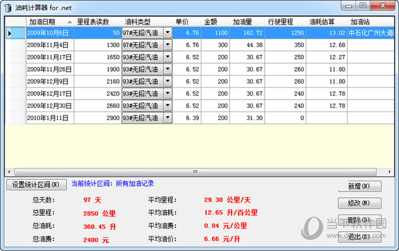Click odometer cell reading 1900
The height and width of the screenshot is (251, 399).
pyautogui.click(x=98, y=69)
